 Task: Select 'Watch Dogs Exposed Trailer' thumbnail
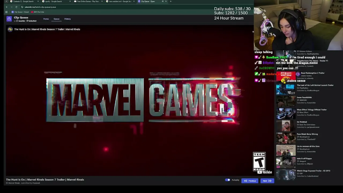click(x=286, y=175)
